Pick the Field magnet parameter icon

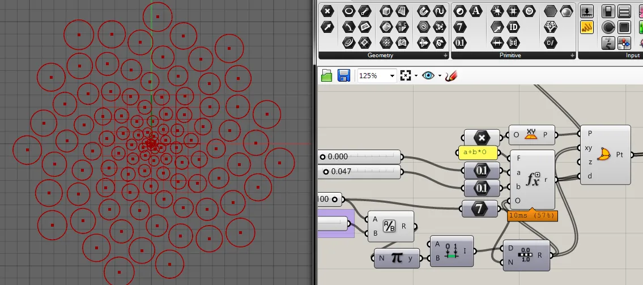tap(423, 11)
